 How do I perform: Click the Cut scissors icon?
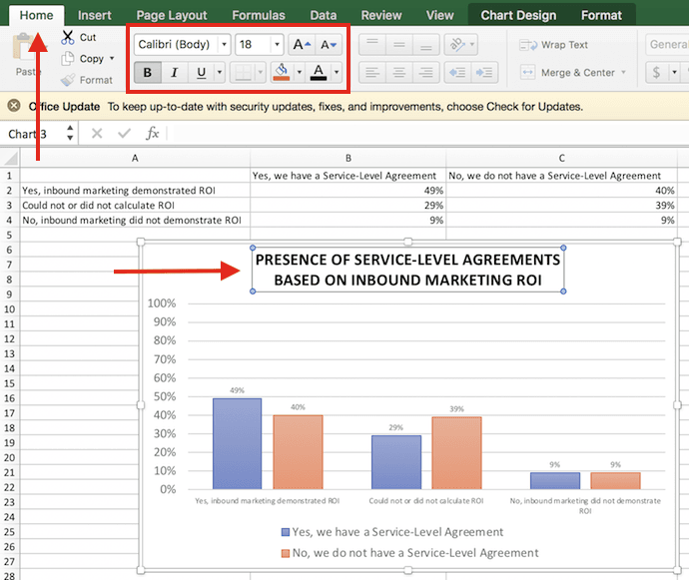click(x=67, y=38)
